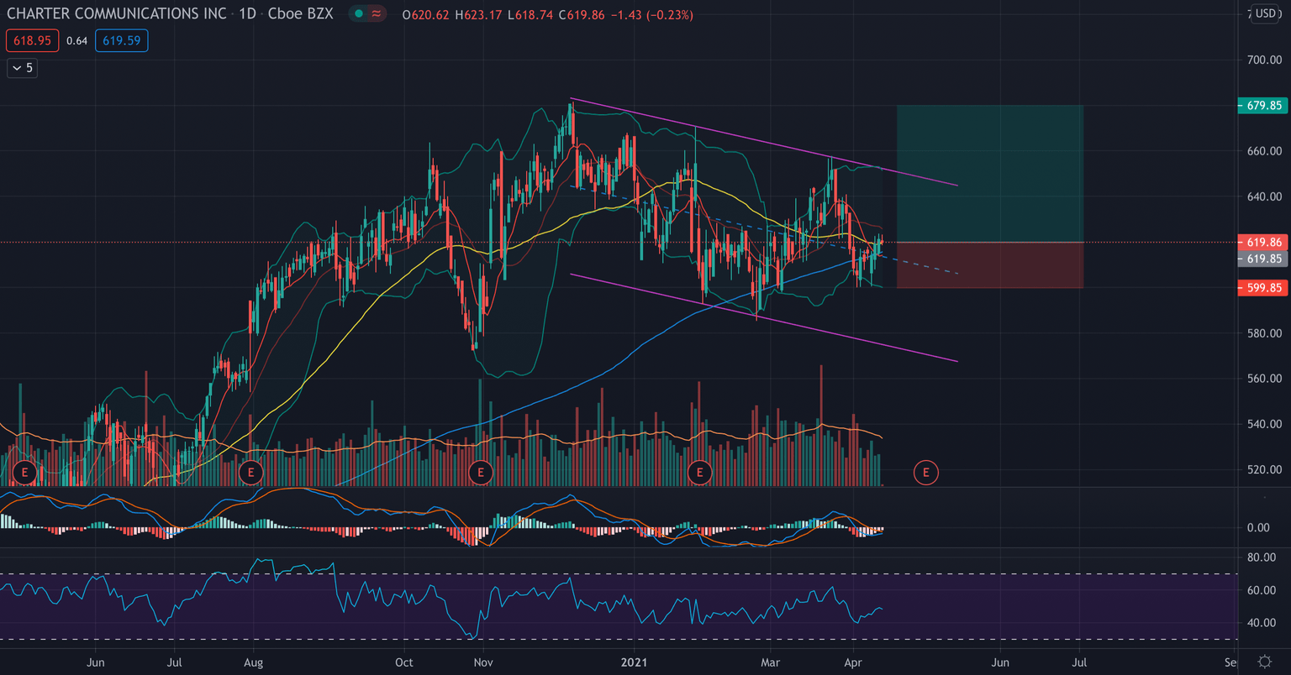
Task: Click the CHARTER COMMUNICATIONS INC symbol title
Action: click(117, 14)
